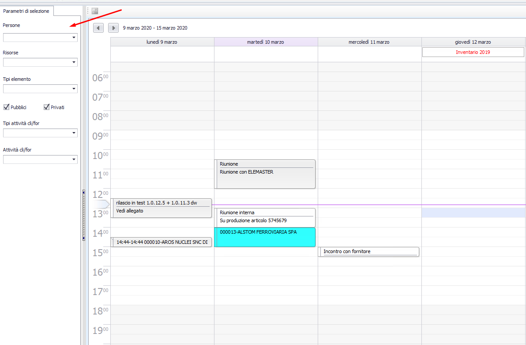Select the cyan ALSTOM FERROVIARIA SPA appointment

click(x=265, y=237)
